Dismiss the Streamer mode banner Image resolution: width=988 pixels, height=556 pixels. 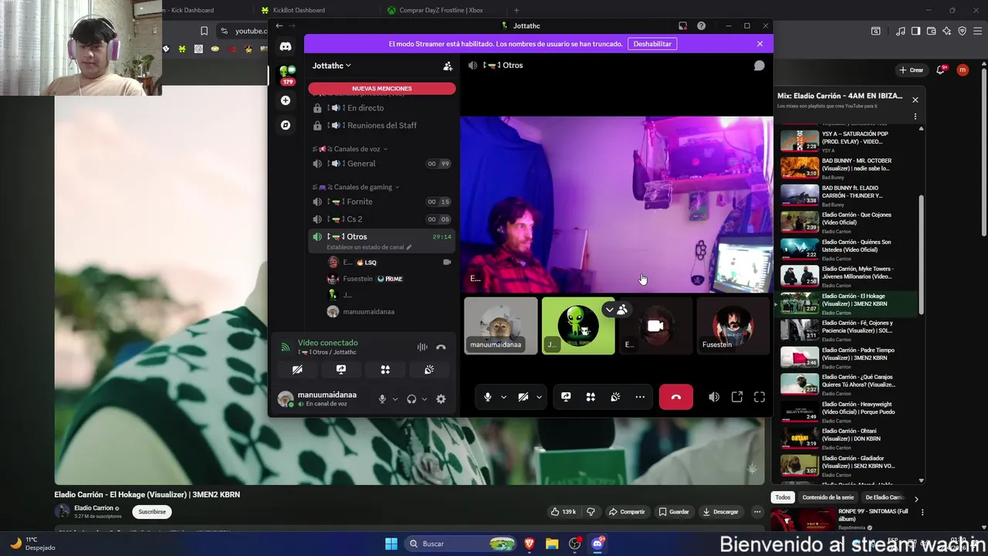pos(760,44)
